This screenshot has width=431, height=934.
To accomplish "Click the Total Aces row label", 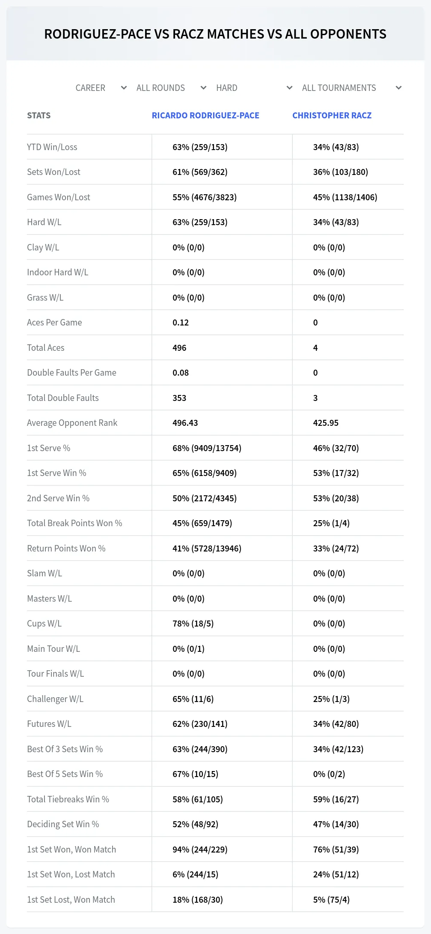I will click(46, 348).
